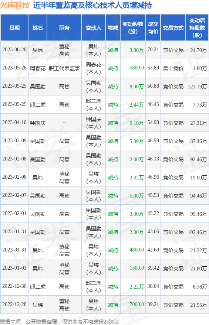This screenshot has height=325, width=209.
Task: Select the 2022-12-28 date cell
Action: tap(14, 304)
